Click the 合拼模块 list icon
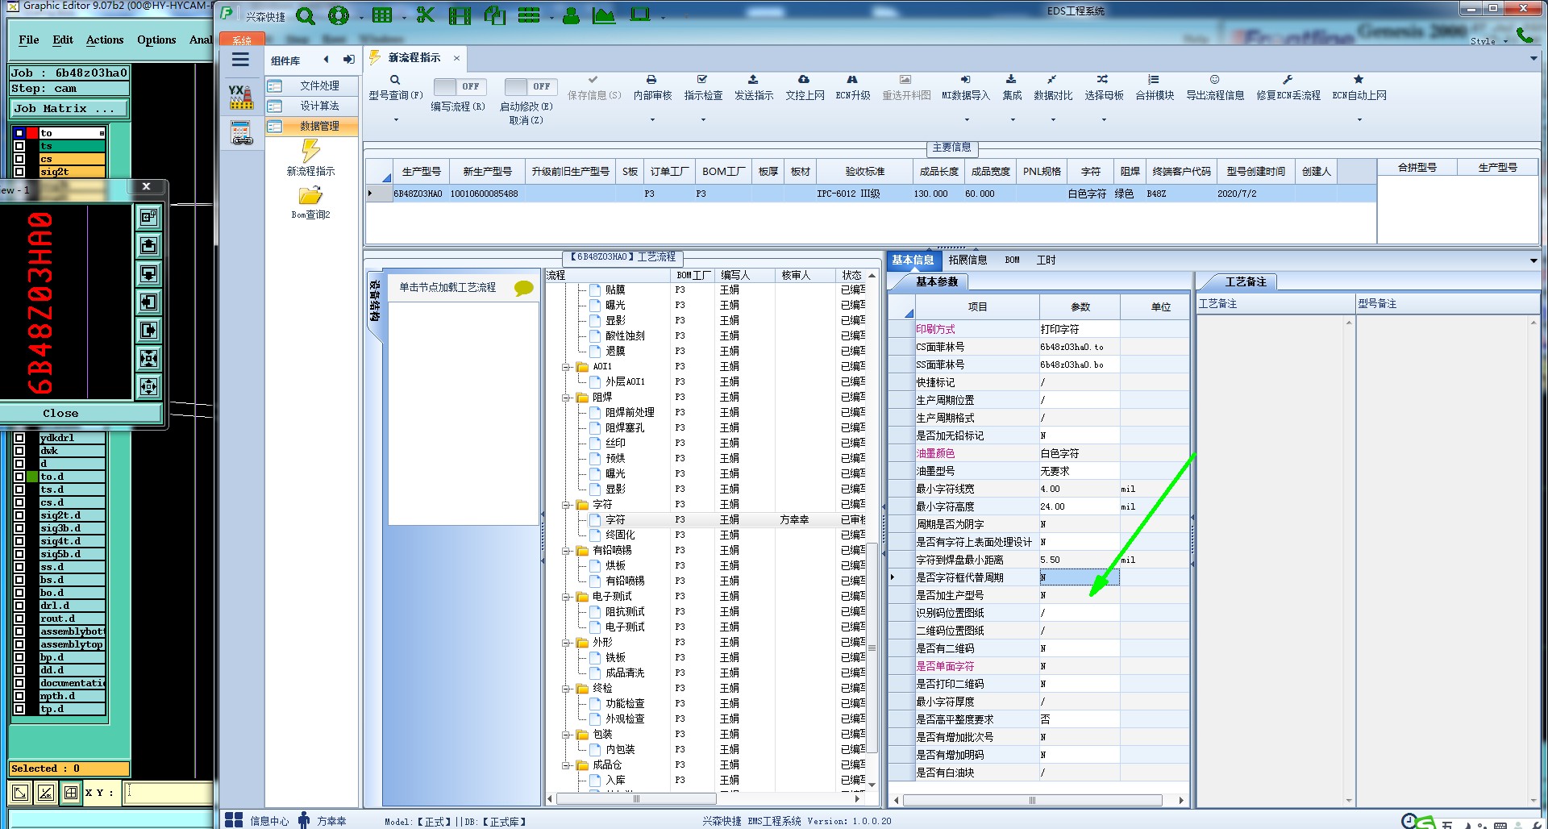Image resolution: width=1548 pixels, height=829 pixels. 1154,80
